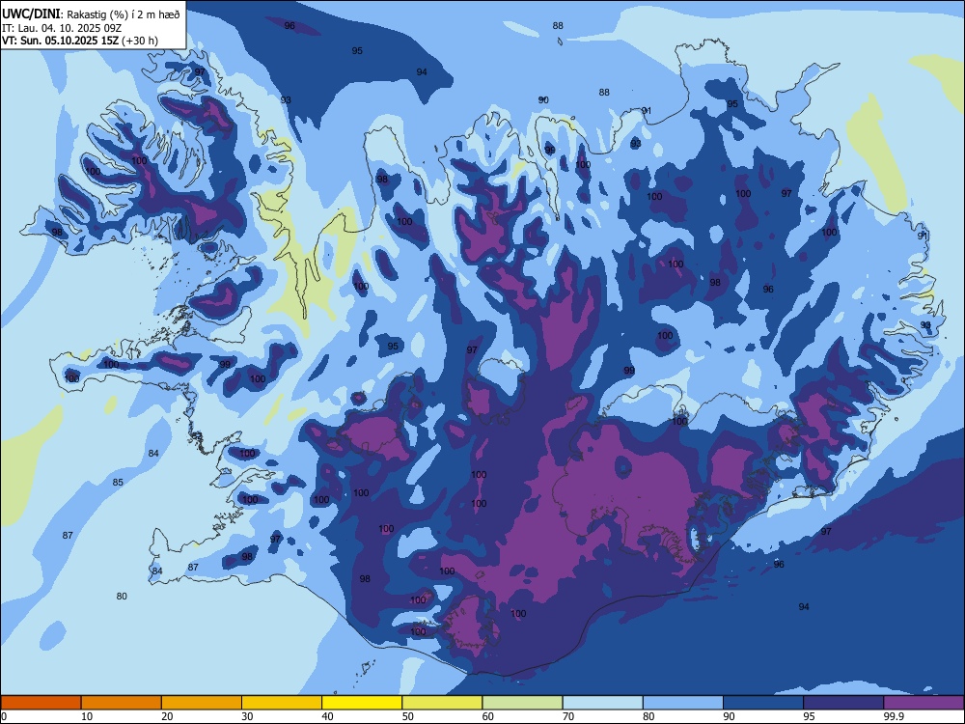Click the UWC/DINI title text
Viewport: 965px width, 724px height.
pyautogui.click(x=31, y=14)
